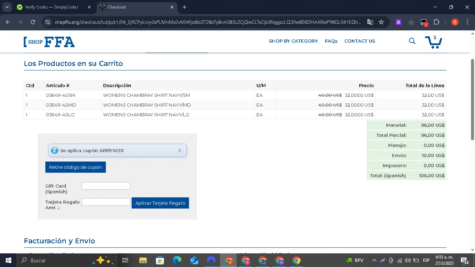Go to Shop FFA logo home
The height and width of the screenshot is (267, 475).
point(49,42)
